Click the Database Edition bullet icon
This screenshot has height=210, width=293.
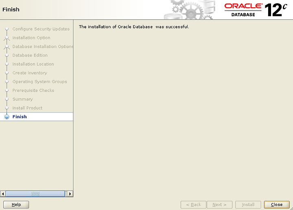7,55
